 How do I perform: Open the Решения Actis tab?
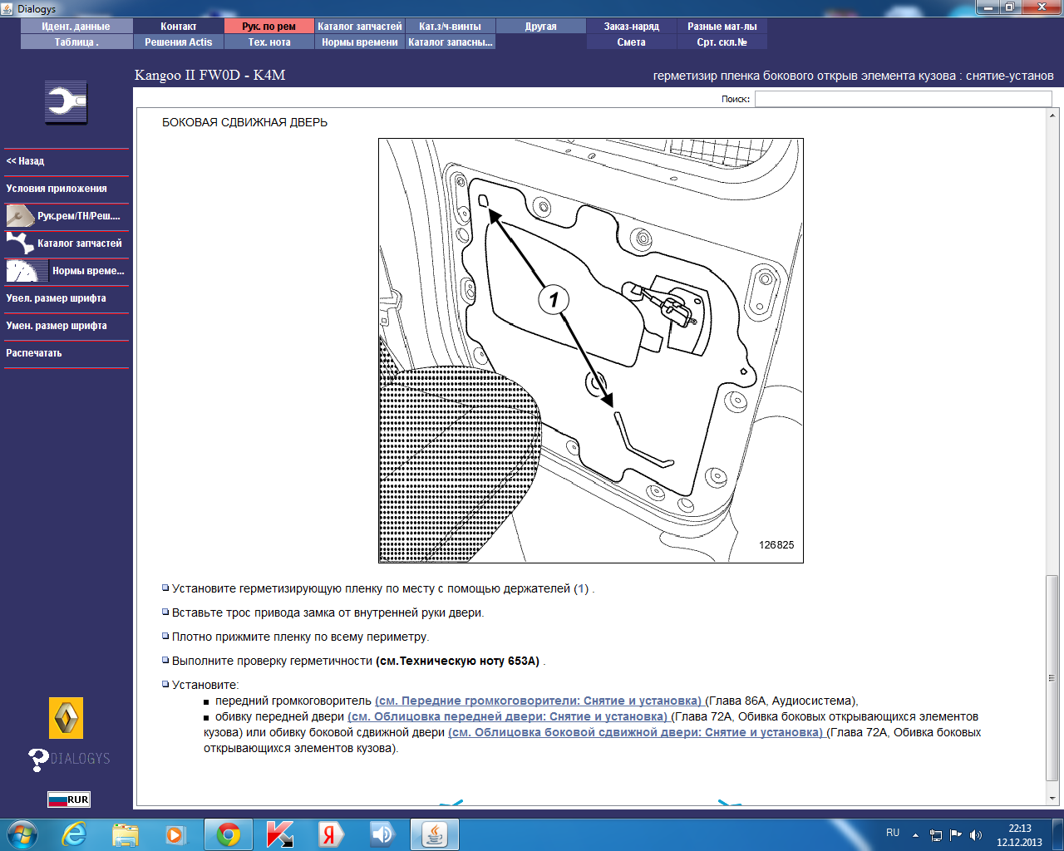(179, 42)
